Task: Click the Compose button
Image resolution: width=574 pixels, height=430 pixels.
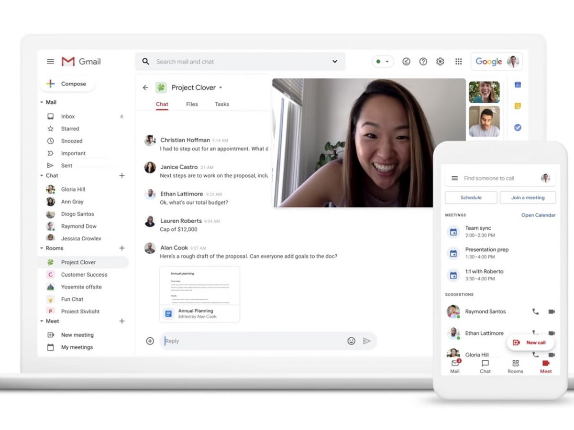Action: click(x=67, y=84)
